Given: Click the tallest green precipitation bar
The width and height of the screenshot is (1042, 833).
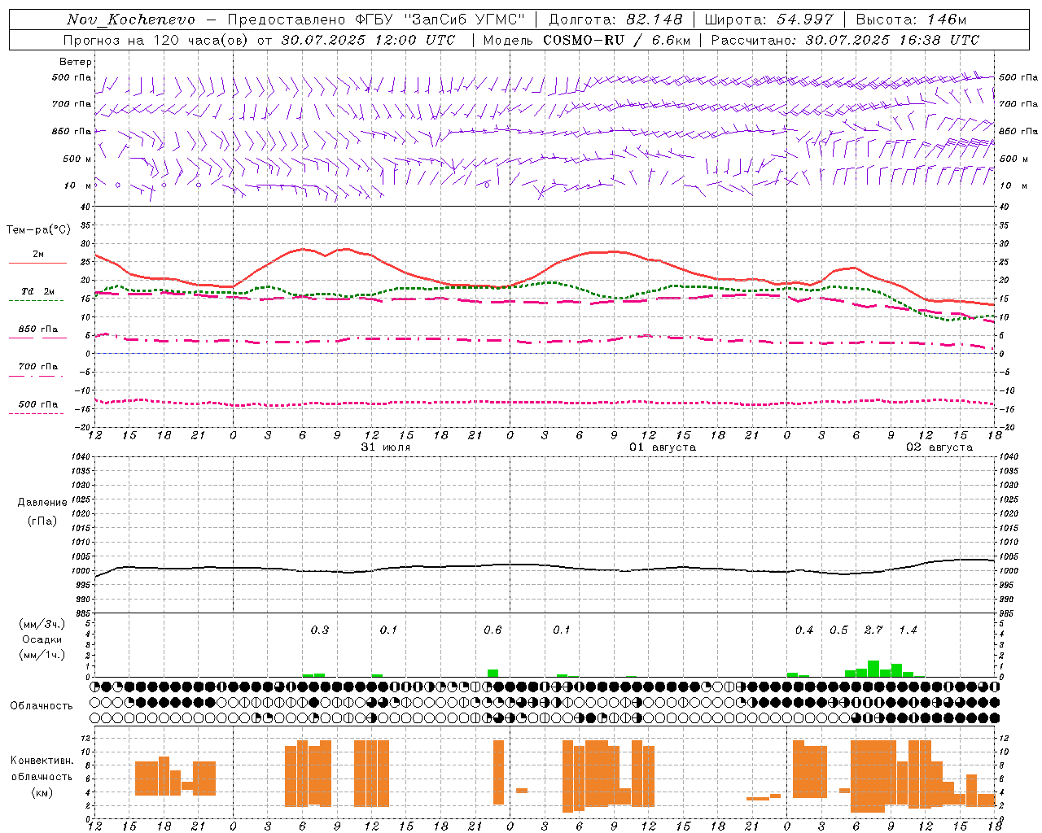Looking at the screenshot, I should click(x=873, y=669).
